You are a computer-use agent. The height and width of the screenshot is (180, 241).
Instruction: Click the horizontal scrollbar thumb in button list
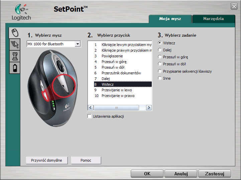click(x=116, y=108)
